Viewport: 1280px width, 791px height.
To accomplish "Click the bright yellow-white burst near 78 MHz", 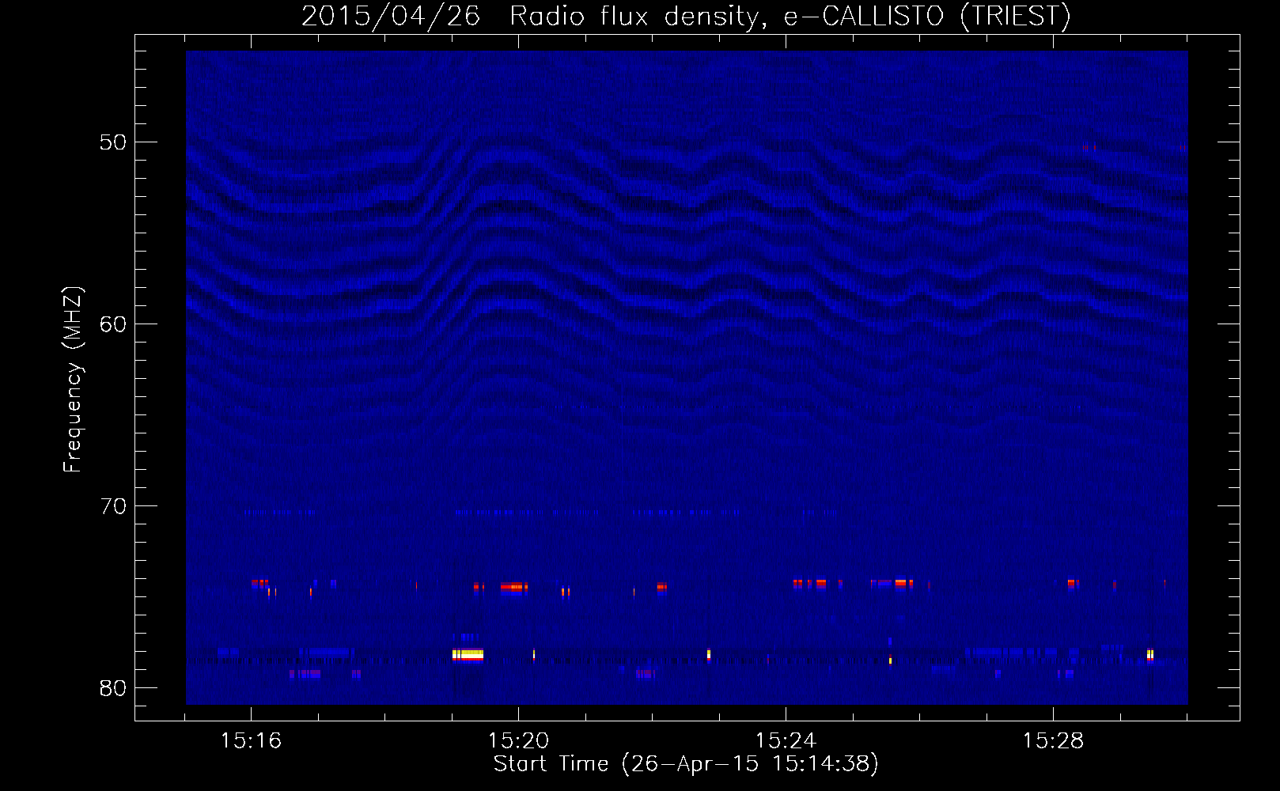I will pyautogui.click(x=468, y=655).
